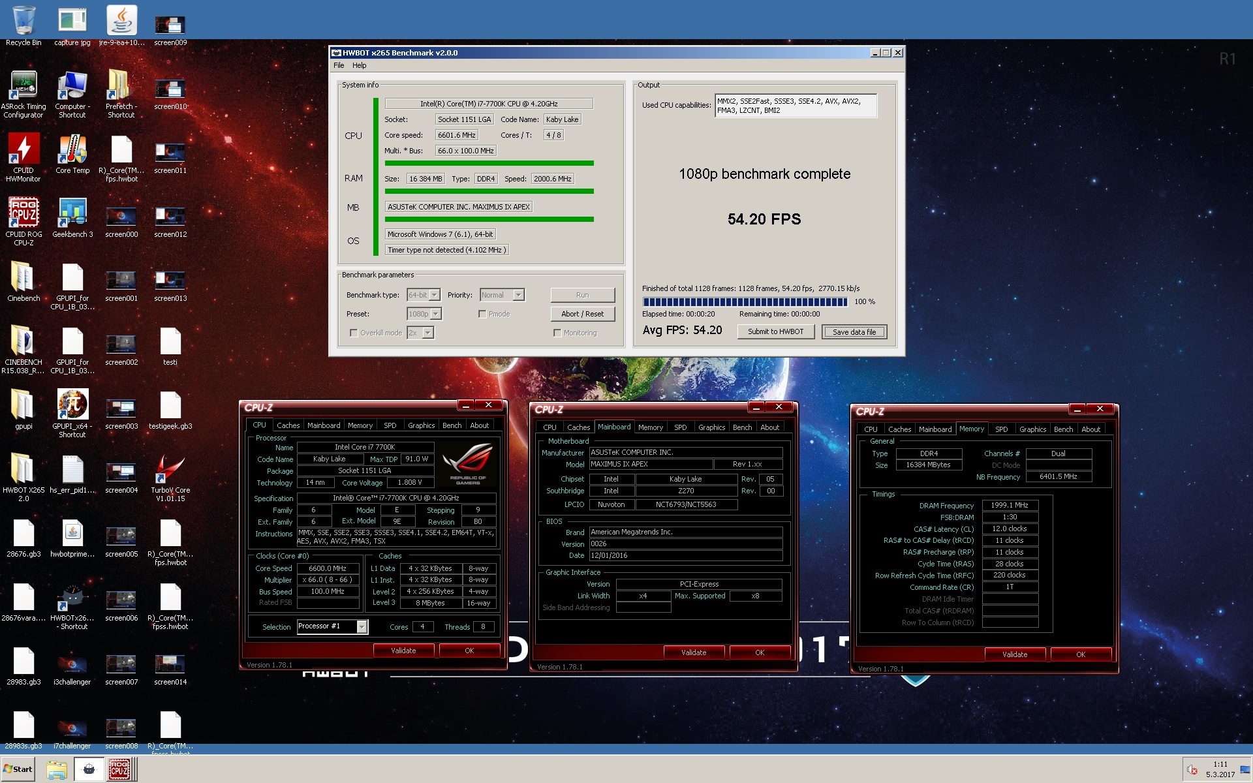Launch ASRock Timing Configurator icon
The image size is (1253, 783).
pyautogui.click(x=23, y=94)
